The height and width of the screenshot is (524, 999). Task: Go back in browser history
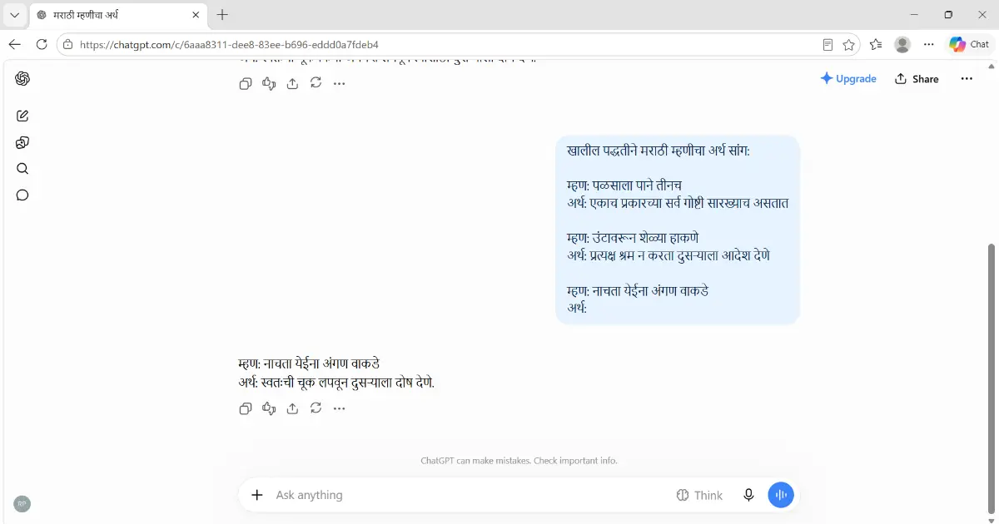click(15, 44)
